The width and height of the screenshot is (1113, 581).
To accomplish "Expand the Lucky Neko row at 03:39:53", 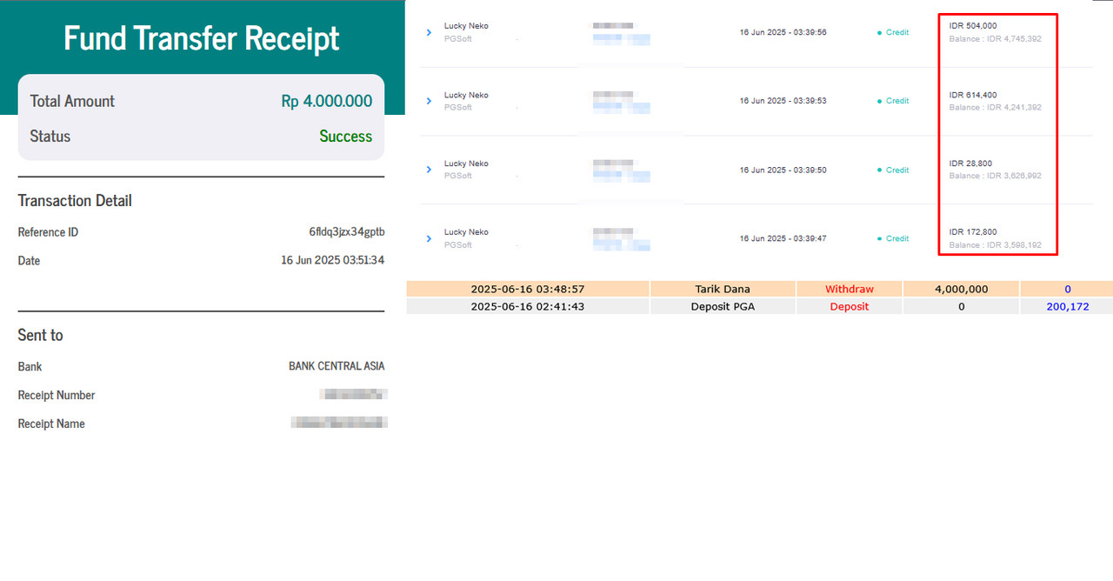I will (x=429, y=101).
